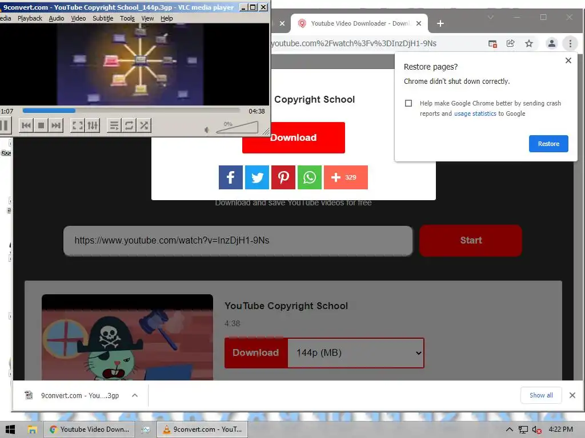The image size is (585, 438).
Task: Open VLC extended settings equalizer icon
Action: point(93,125)
